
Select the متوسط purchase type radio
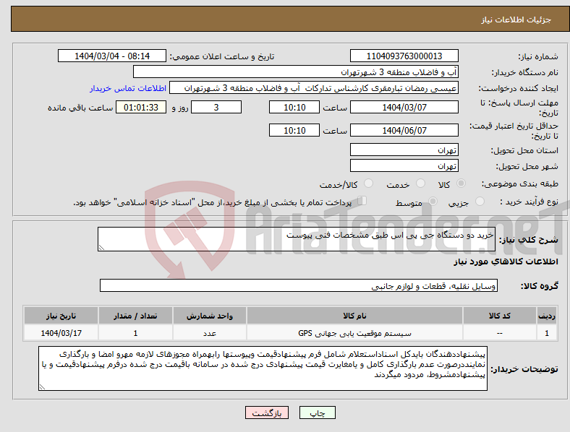pyautogui.click(x=433, y=202)
